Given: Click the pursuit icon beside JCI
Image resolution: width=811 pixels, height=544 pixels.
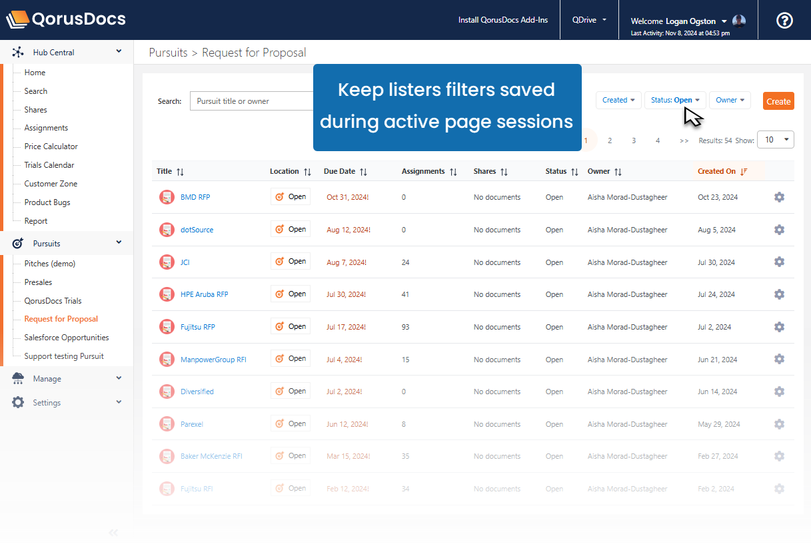Looking at the screenshot, I should pos(167,262).
